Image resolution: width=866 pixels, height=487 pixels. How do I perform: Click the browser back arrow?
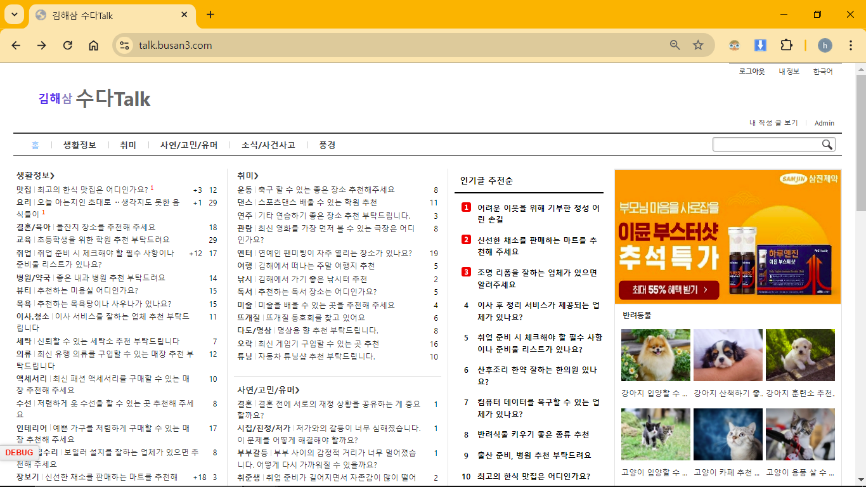16,45
